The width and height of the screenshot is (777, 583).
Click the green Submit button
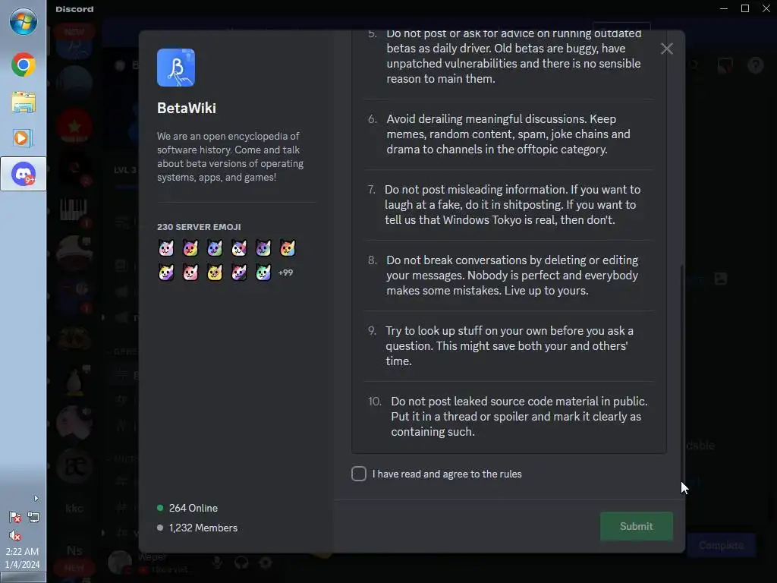(x=637, y=526)
